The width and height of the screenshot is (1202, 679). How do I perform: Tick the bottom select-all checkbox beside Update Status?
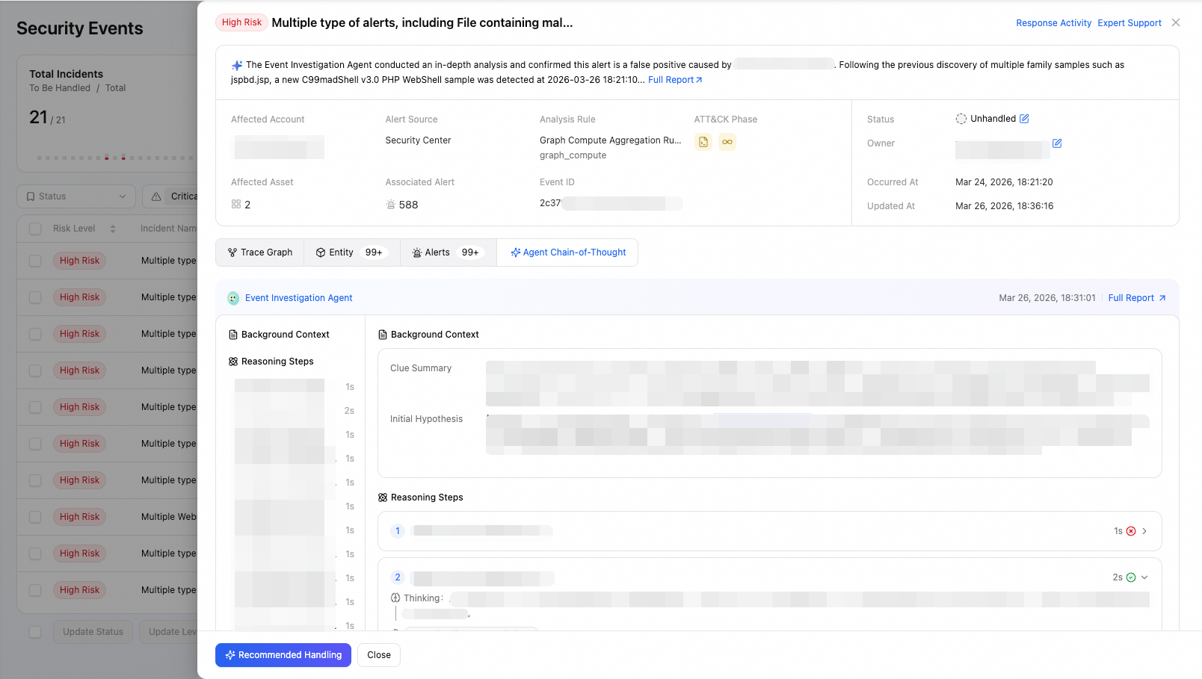click(x=35, y=632)
